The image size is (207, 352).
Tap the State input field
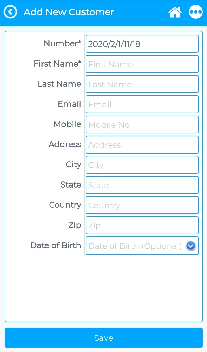click(x=142, y=185)
